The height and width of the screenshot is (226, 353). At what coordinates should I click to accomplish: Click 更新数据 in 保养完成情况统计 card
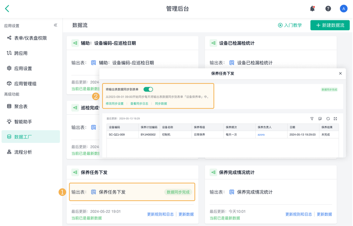click(324, 214)
